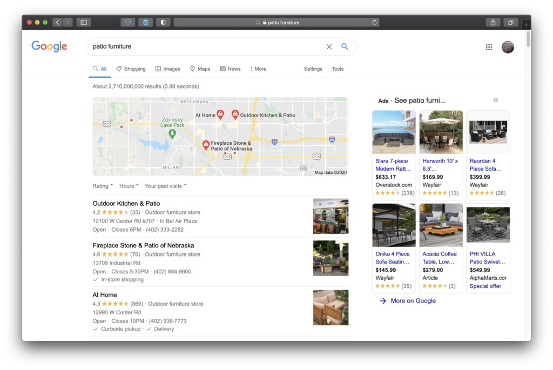Open Siara 7-piece Modern Rattan ad
The image size is (553, 370).
click(x=393, y=165)
